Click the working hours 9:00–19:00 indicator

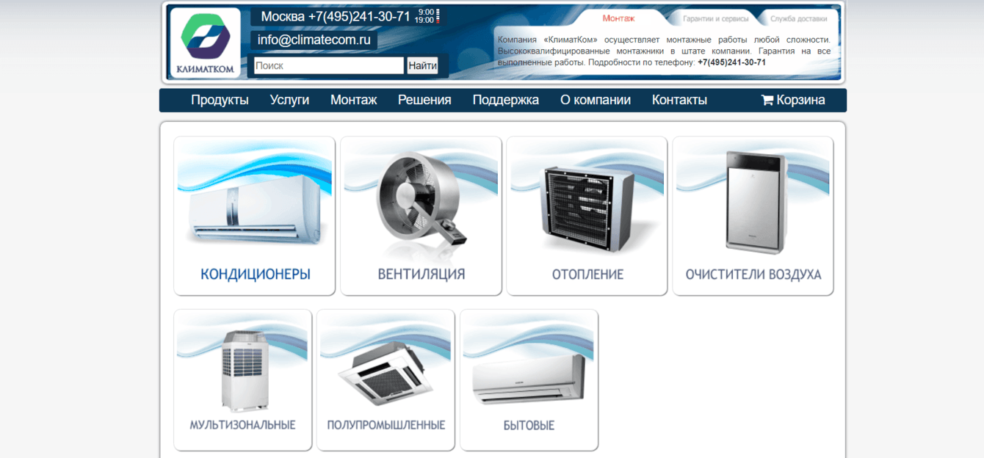(x=426, y=16)
